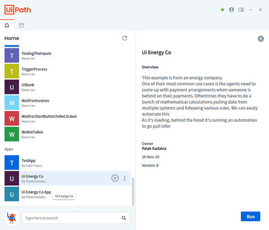Select the UIBank purple tile icon

point(12,87)
